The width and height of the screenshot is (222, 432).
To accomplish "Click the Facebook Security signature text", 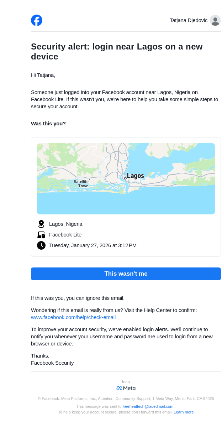I will coord(52,363).
